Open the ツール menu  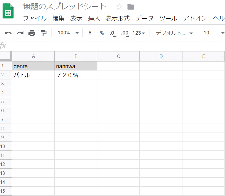click(168, 18)
